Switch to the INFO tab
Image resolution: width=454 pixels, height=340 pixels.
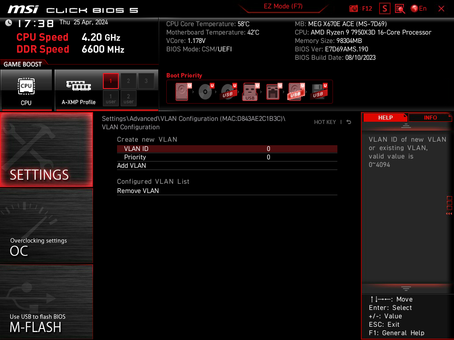(430, 118)
